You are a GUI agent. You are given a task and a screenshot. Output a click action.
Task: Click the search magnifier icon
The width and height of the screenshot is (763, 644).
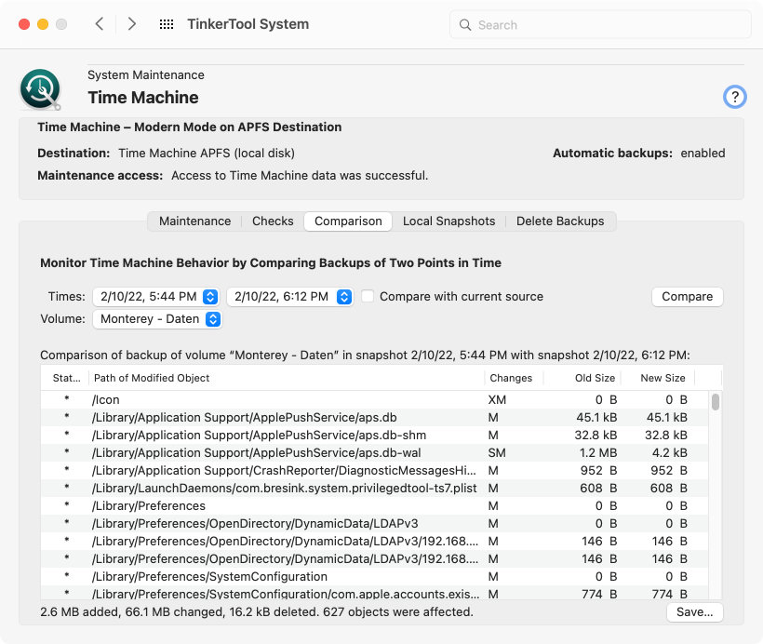[x=465, y=25]
